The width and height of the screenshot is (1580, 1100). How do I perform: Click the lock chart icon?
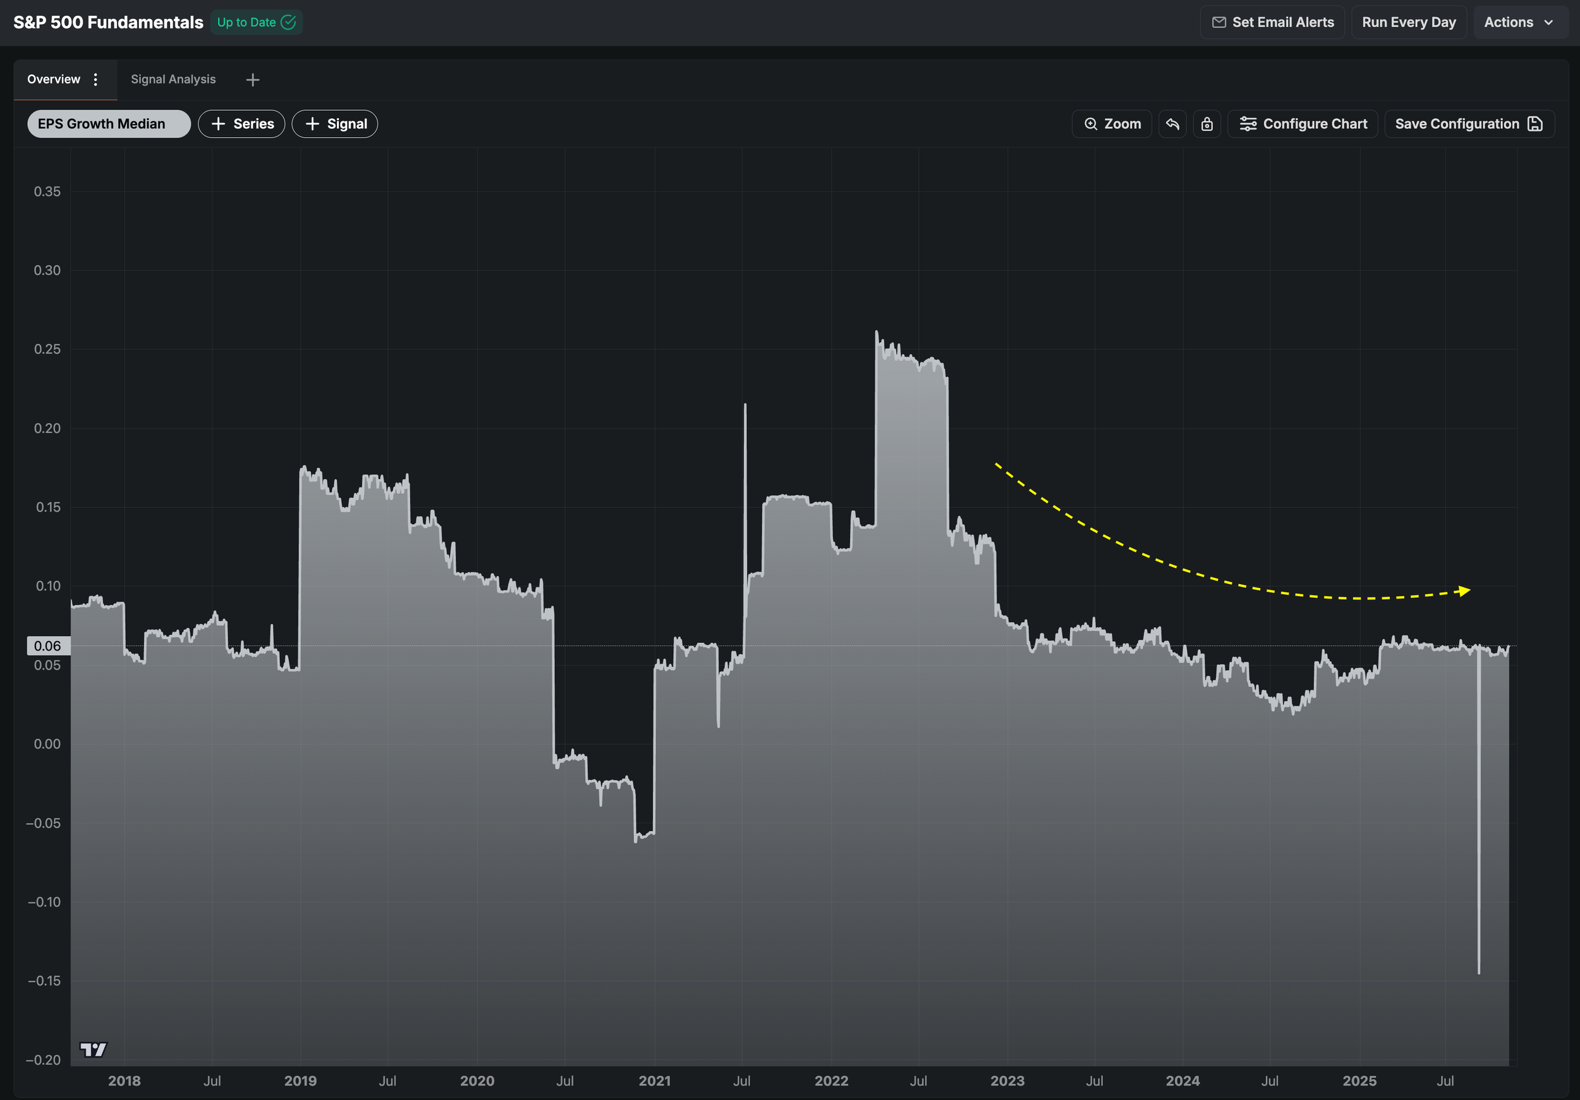(1206, 124)
